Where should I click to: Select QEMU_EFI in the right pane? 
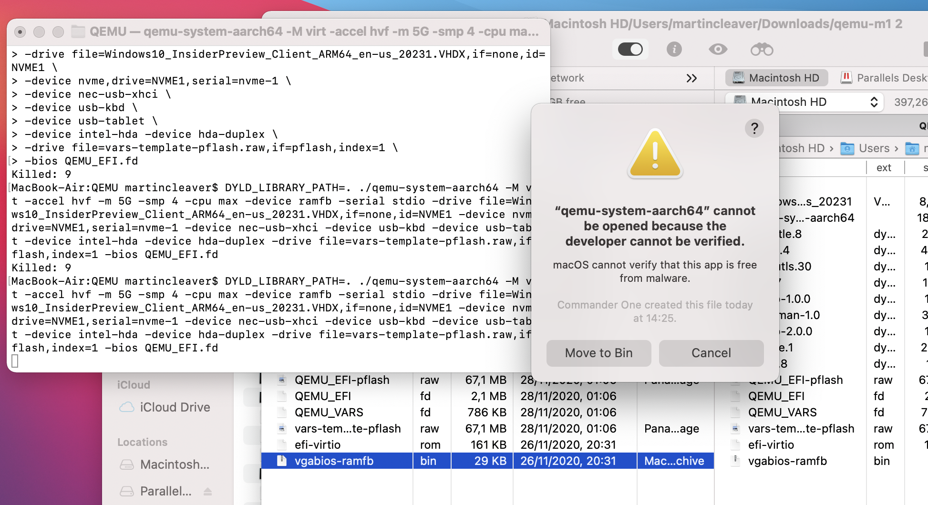click(776, 396)
